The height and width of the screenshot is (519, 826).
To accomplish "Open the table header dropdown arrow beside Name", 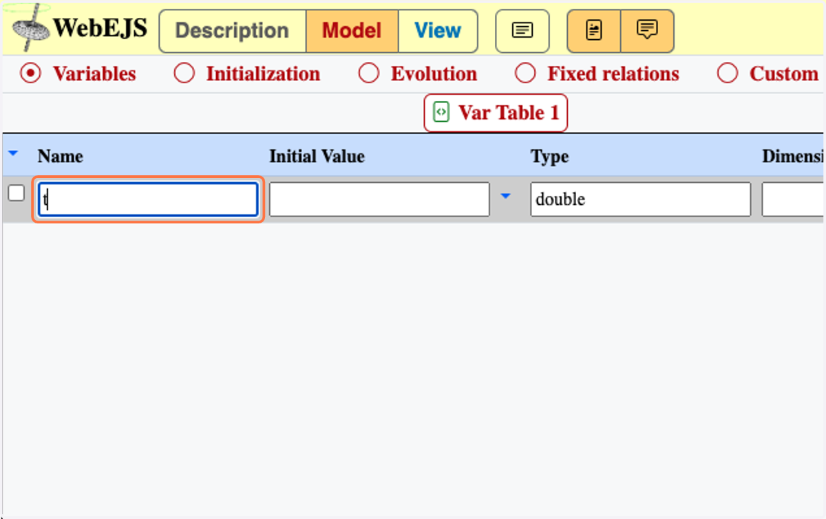I will [12, 154].
